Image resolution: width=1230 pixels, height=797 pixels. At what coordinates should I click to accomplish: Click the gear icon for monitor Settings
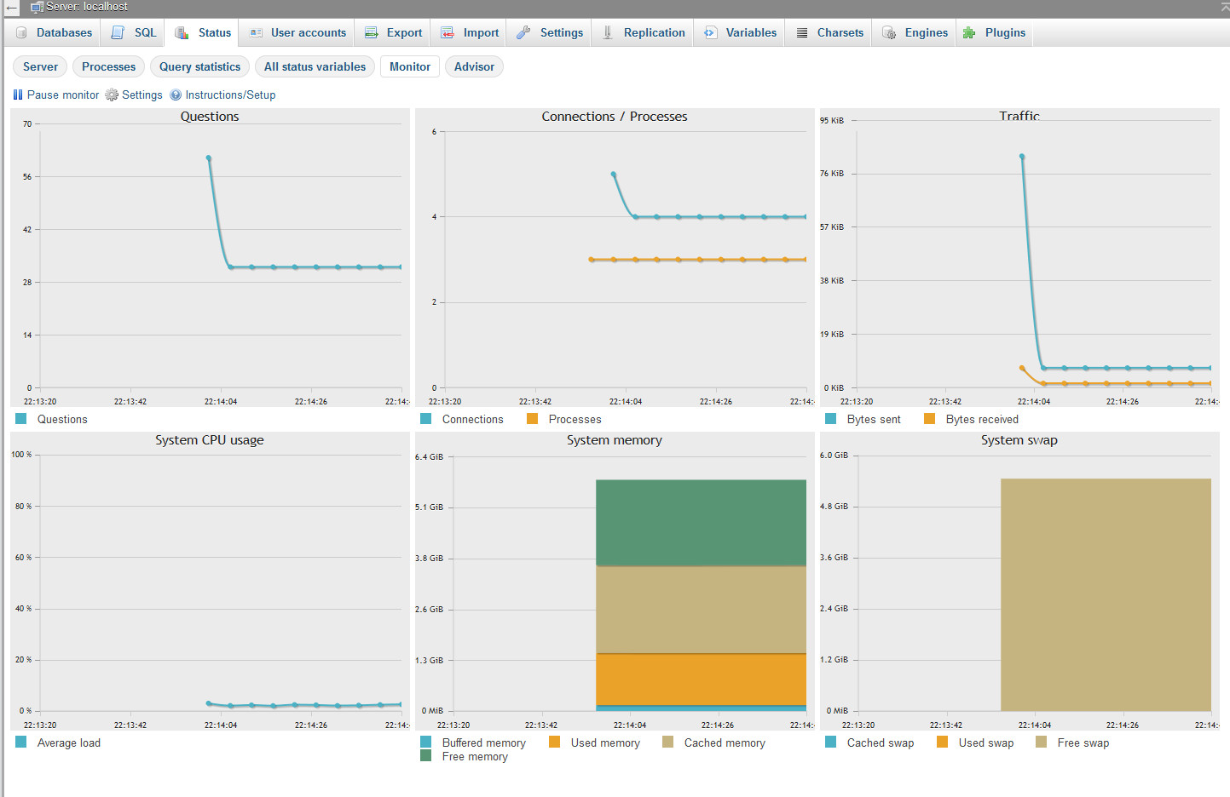[112, 95]
